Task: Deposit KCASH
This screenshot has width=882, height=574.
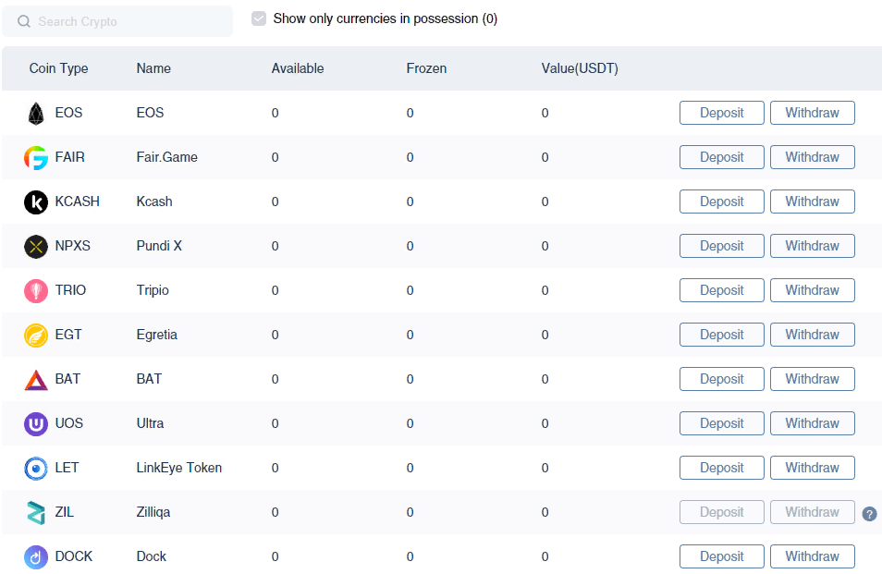Action: coord(722,202)
